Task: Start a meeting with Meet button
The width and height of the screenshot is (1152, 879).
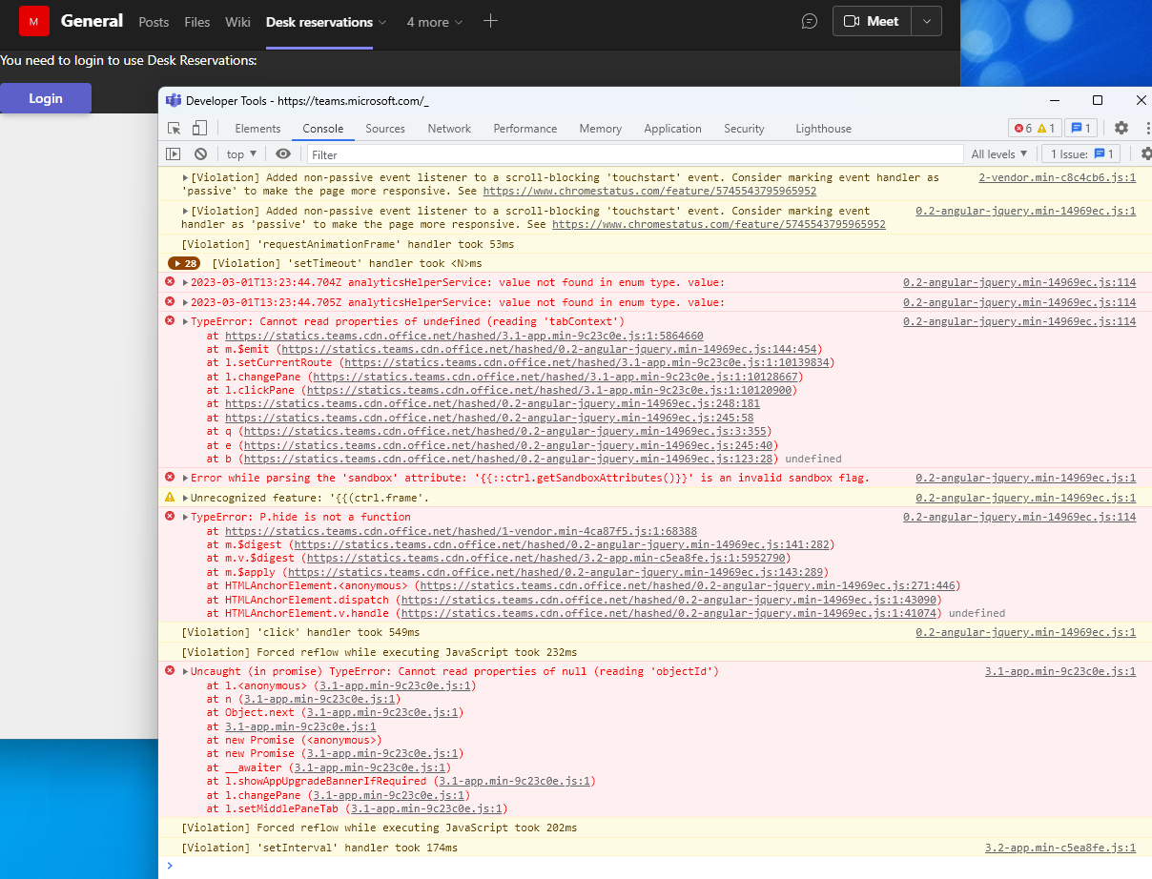Action: [872, 21]
